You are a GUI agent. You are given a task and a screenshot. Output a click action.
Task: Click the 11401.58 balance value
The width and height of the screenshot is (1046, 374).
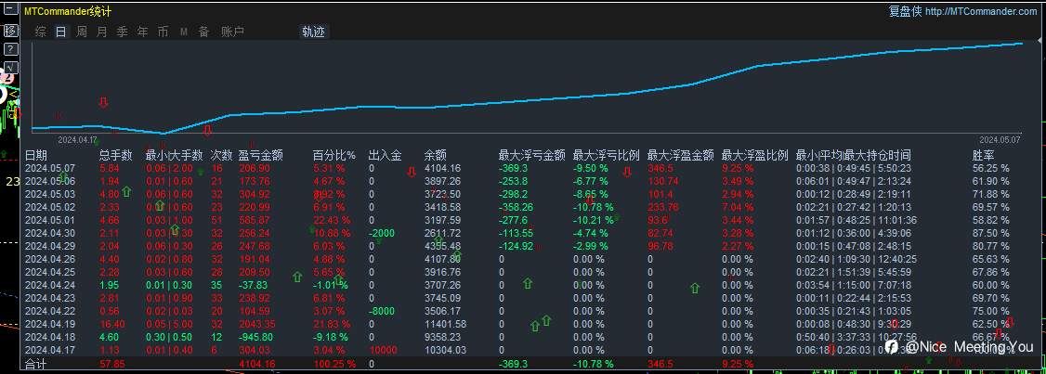(x=445, y=324)
